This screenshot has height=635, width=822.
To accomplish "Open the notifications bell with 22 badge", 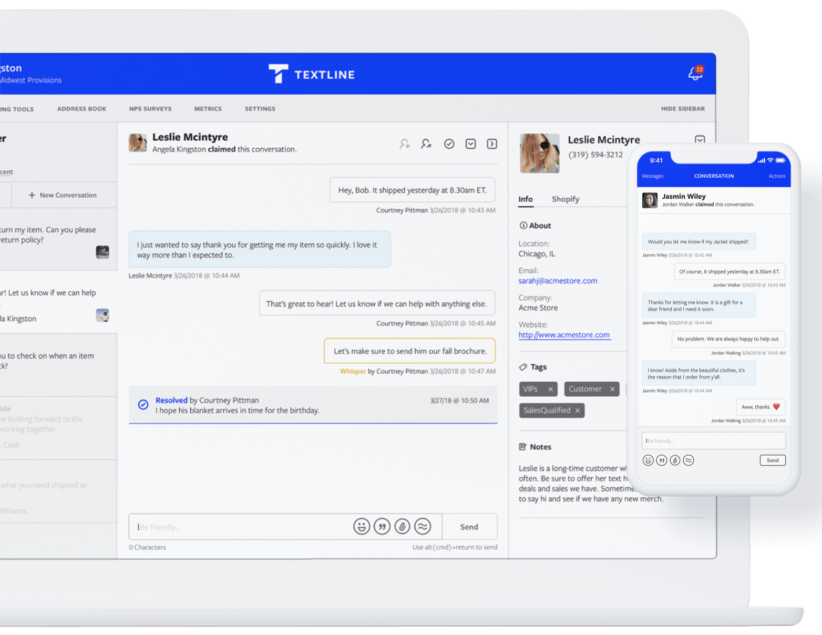I will point(695,73).
